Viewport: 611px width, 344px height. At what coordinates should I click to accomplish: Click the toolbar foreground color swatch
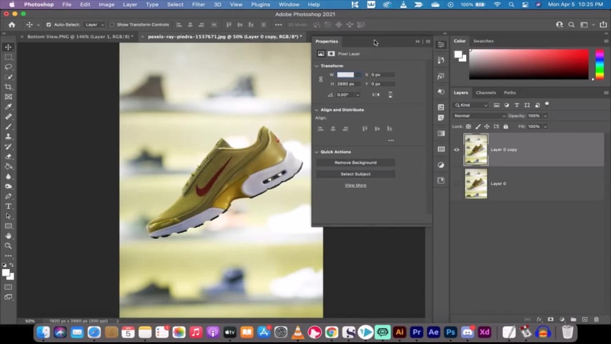click(x=6, y=273)
